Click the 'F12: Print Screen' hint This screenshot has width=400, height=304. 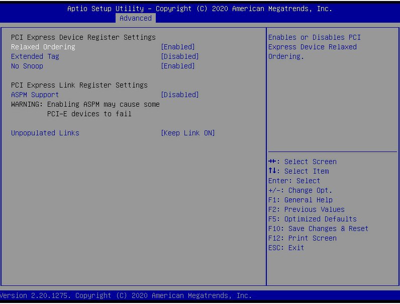click(303, 238)
